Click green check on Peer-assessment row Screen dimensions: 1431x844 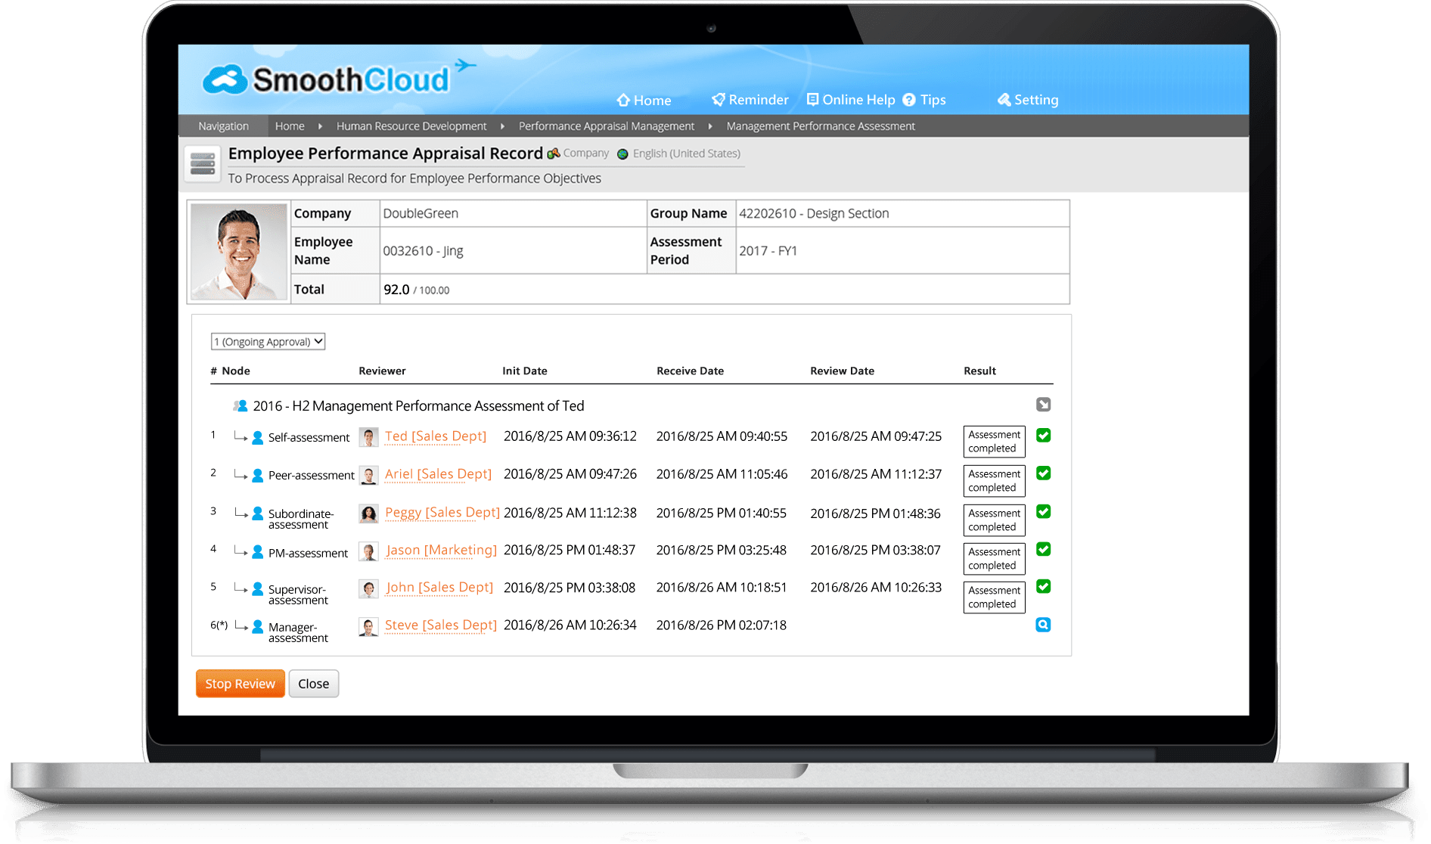coord(1043,473)
